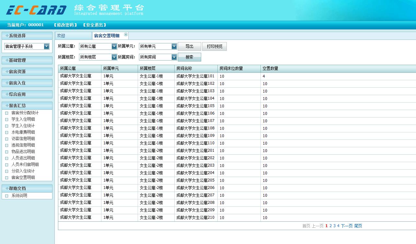
Task: Open 水电缴费明细 report
Action: click(23, 132)
